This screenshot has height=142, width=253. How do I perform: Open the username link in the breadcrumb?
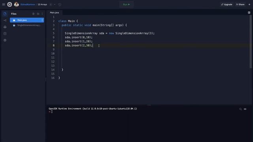tap(28, 4)
